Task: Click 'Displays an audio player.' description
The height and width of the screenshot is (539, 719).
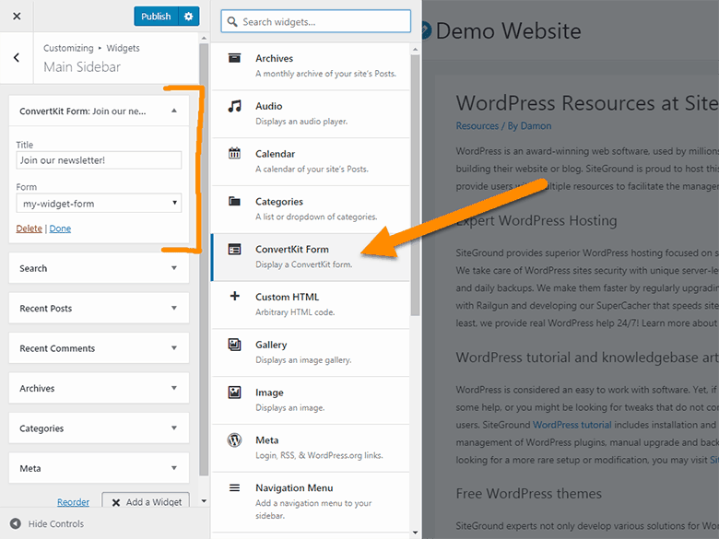Action: click(301, 122)
